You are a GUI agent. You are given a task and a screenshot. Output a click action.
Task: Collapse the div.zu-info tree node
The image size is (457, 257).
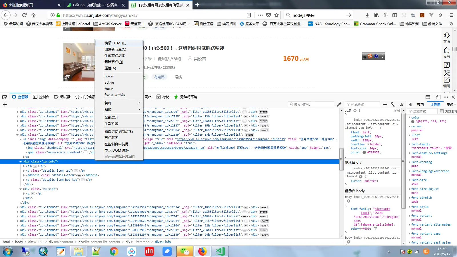tap(21, 161)
